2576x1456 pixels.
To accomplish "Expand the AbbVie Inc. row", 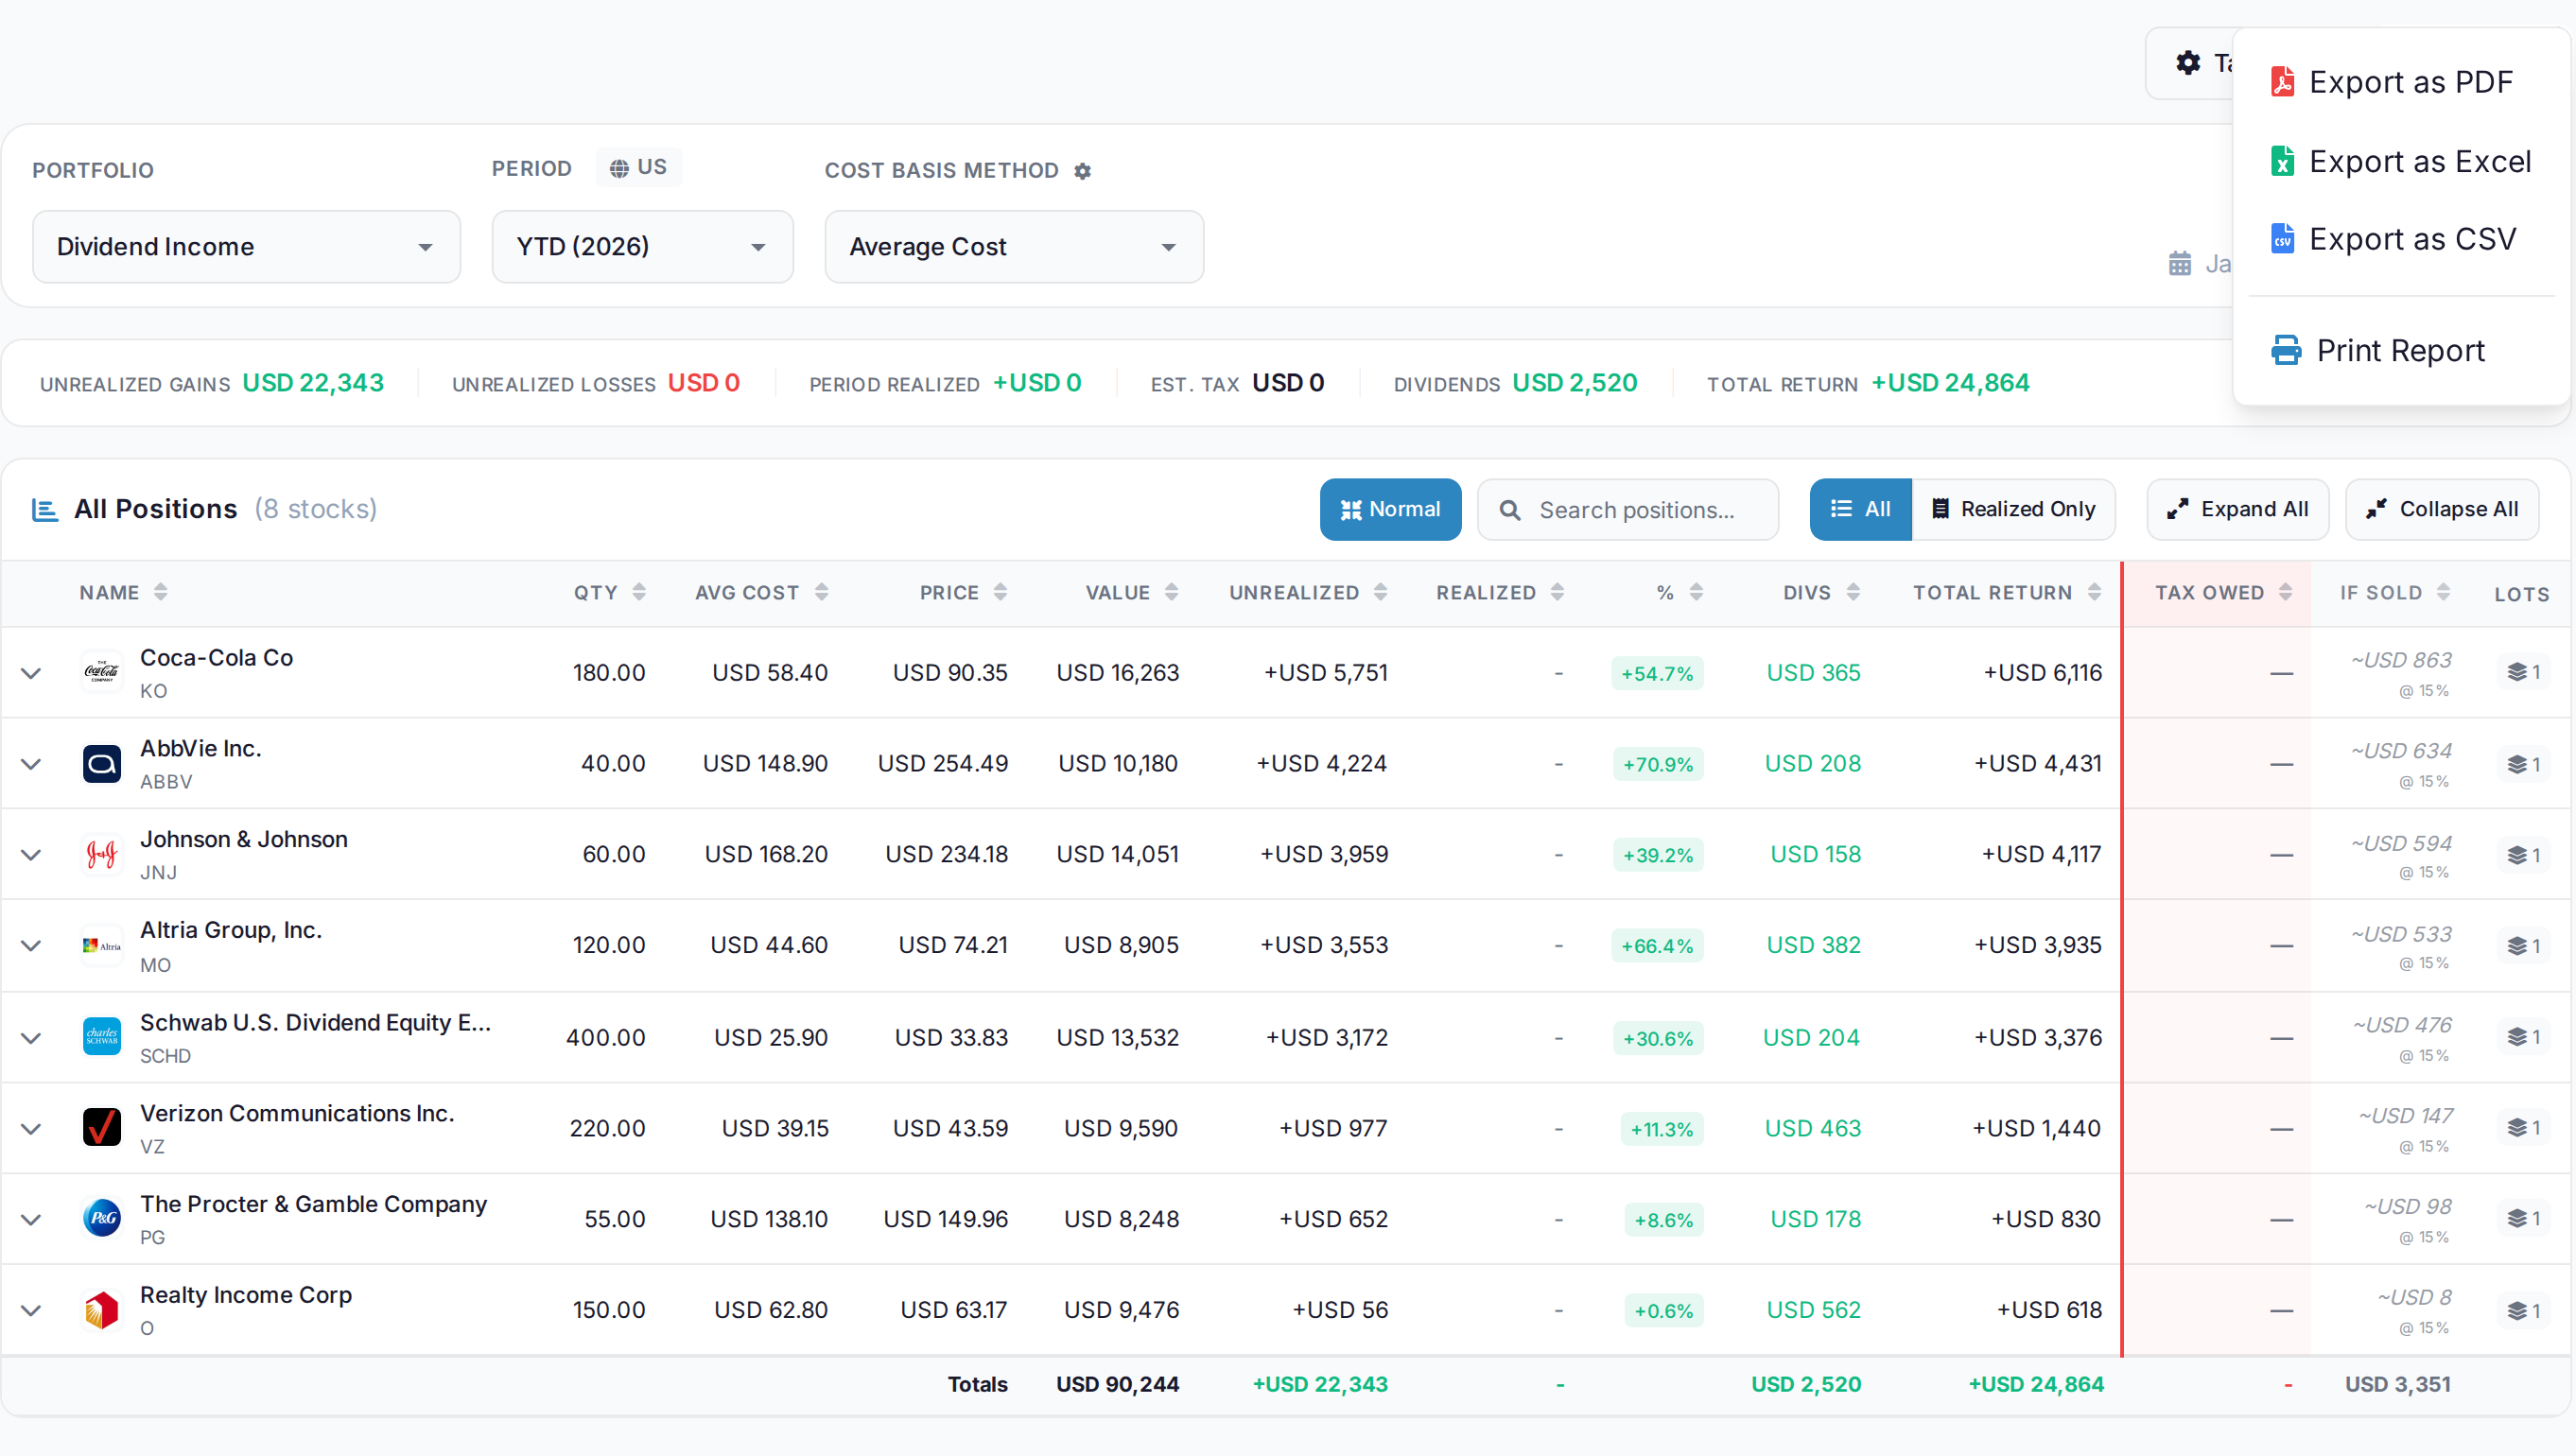I will pos(32,764).
